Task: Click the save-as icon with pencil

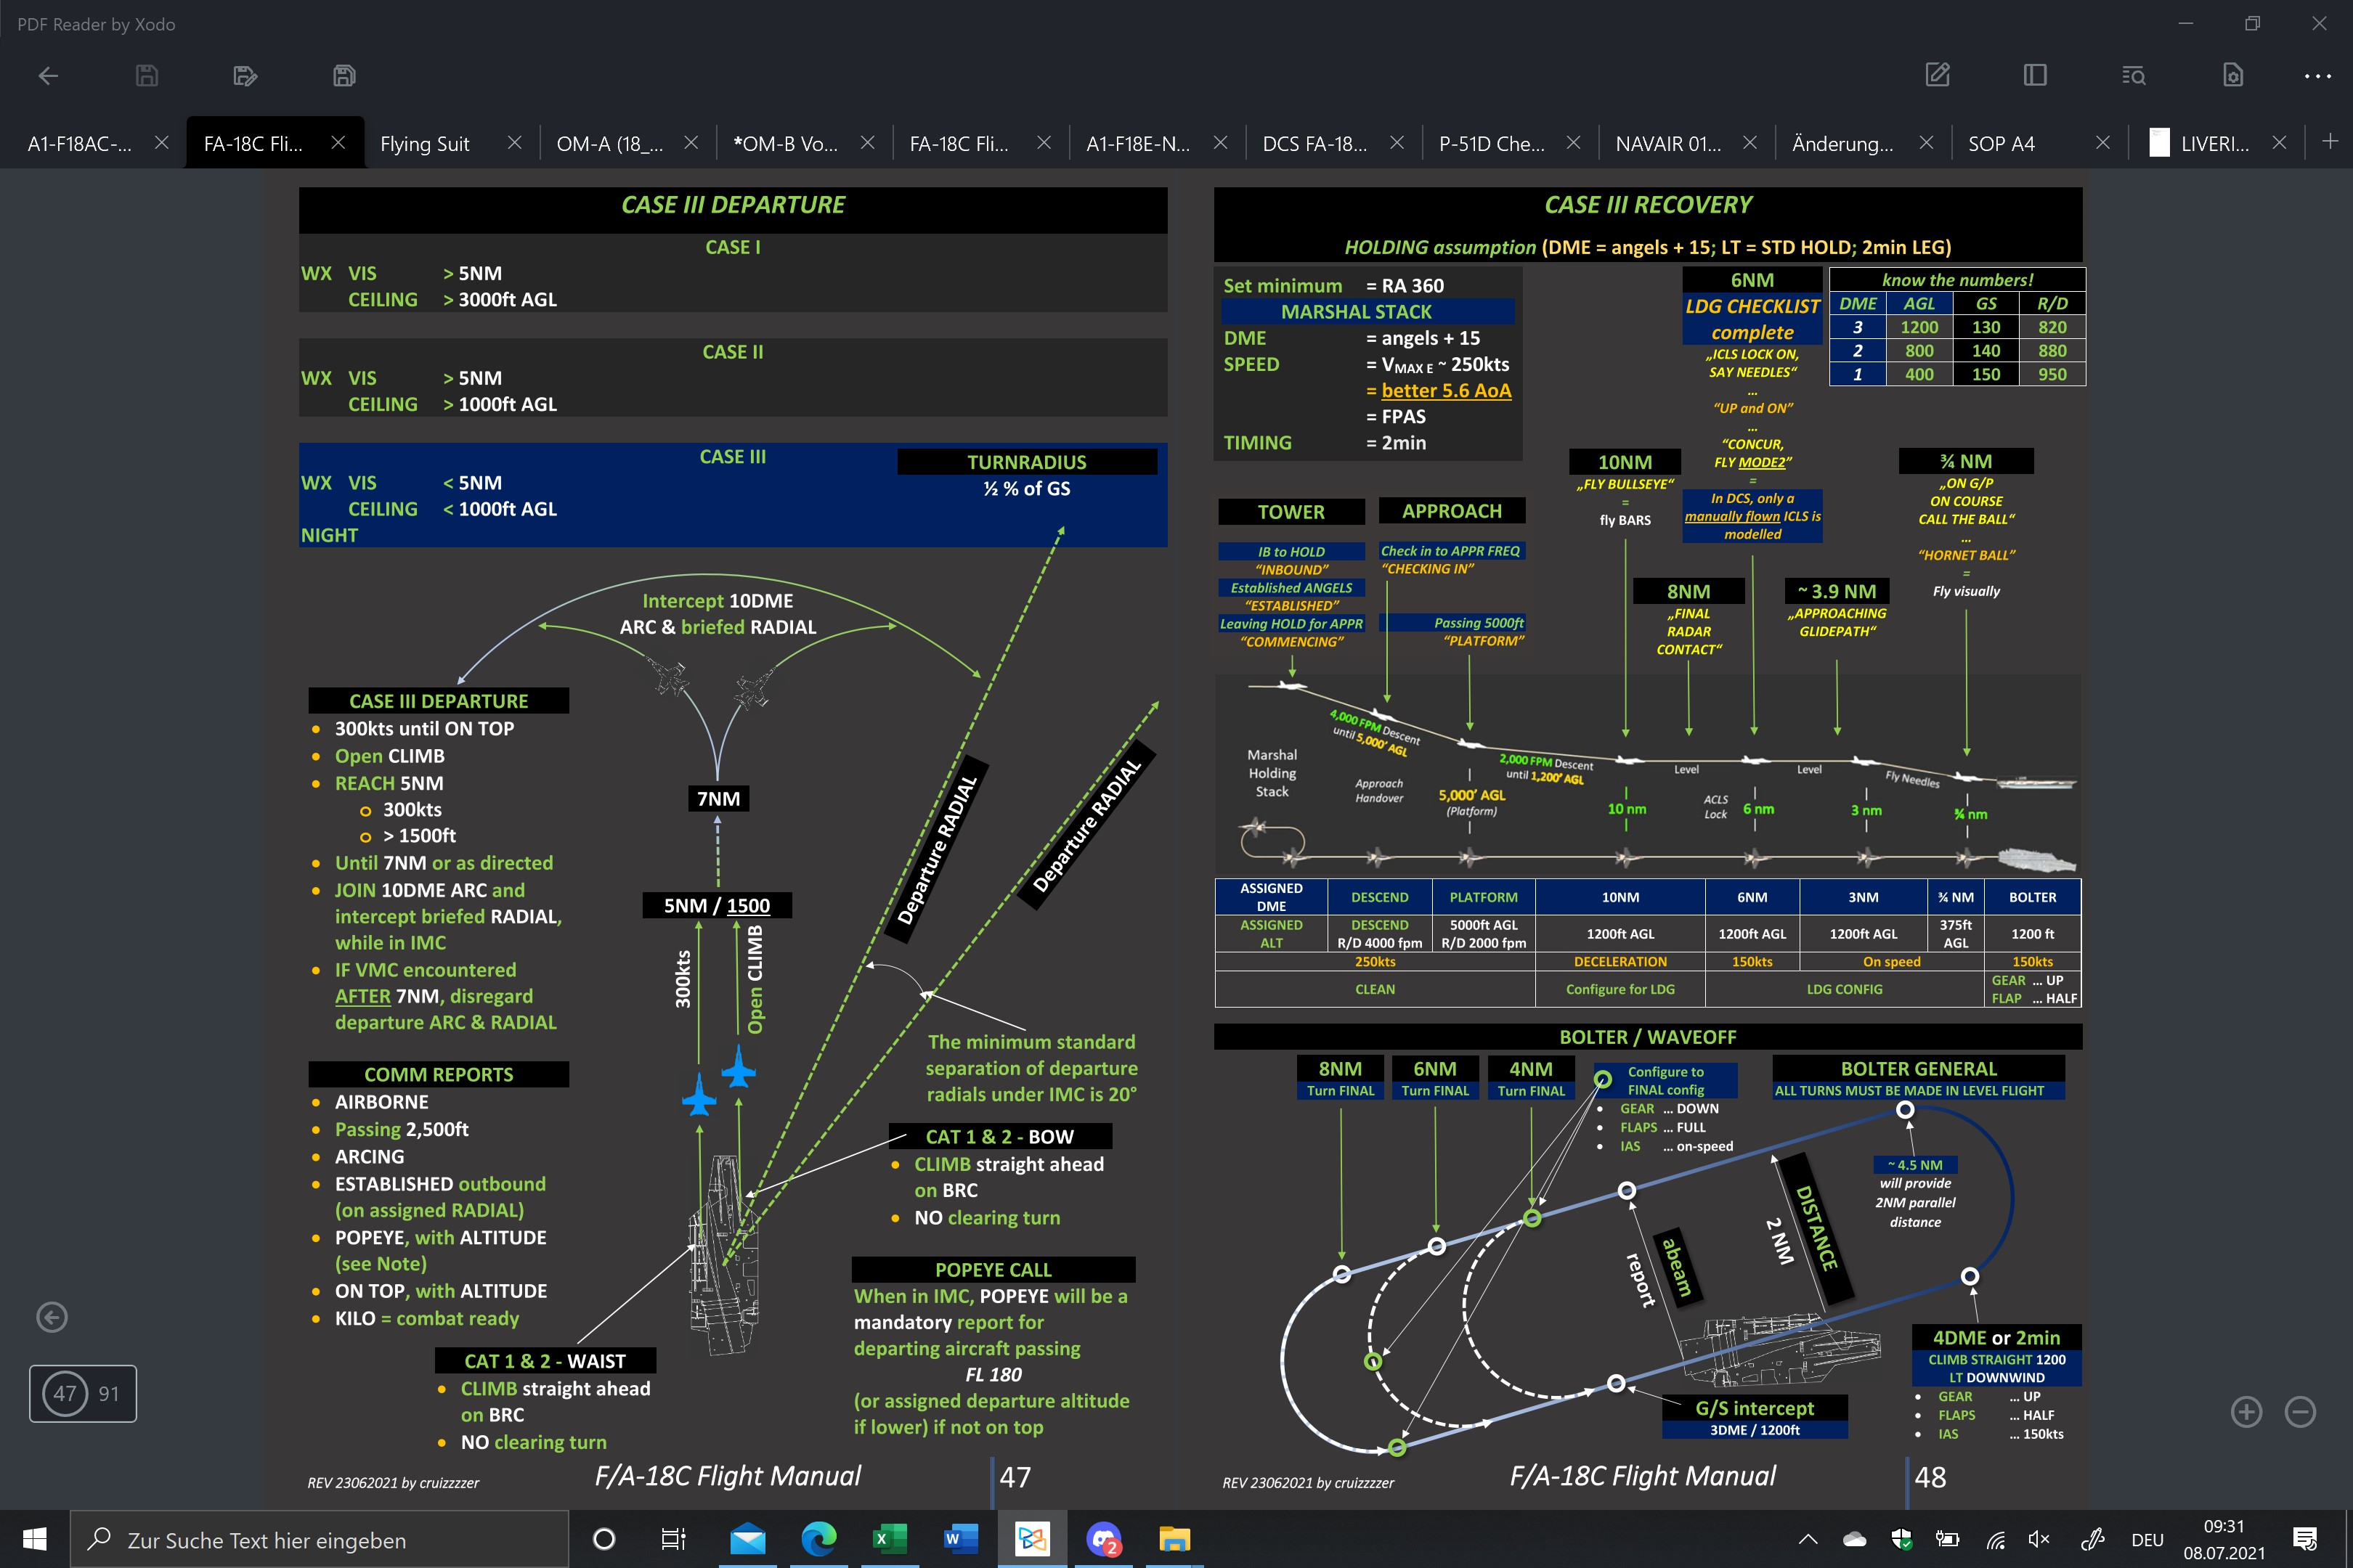Action: tap(245, 75)
